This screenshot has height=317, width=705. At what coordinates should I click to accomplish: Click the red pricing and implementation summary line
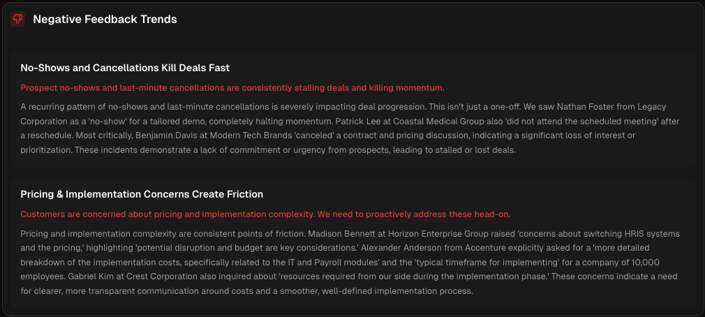click(270, 214)
